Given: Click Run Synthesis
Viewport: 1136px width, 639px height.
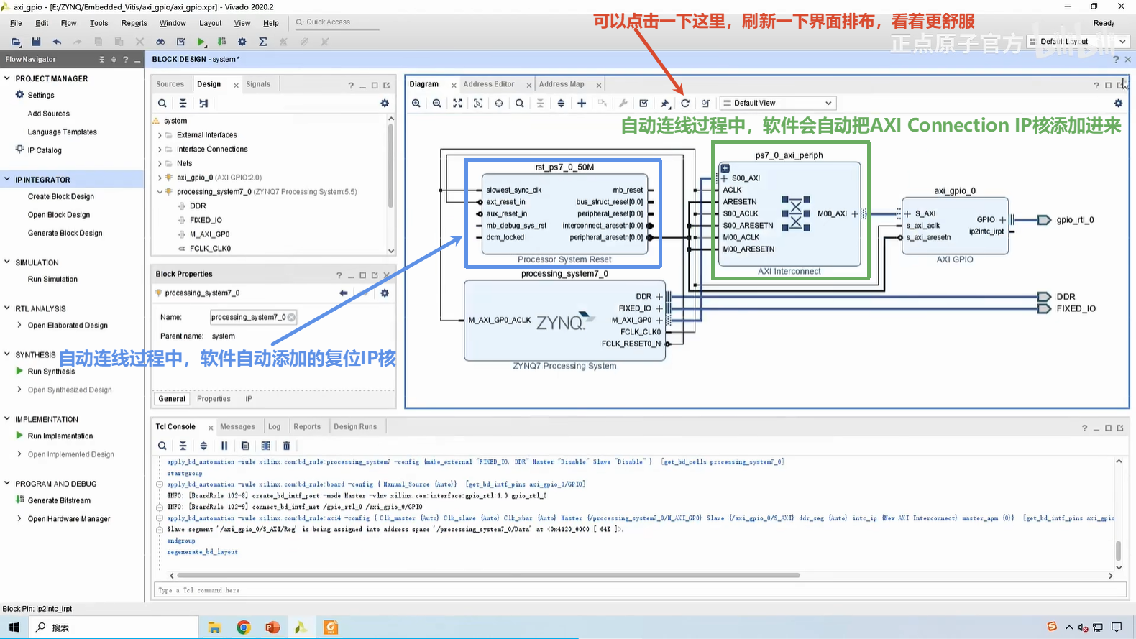Looking at the screenshot, I should (51, 372).
